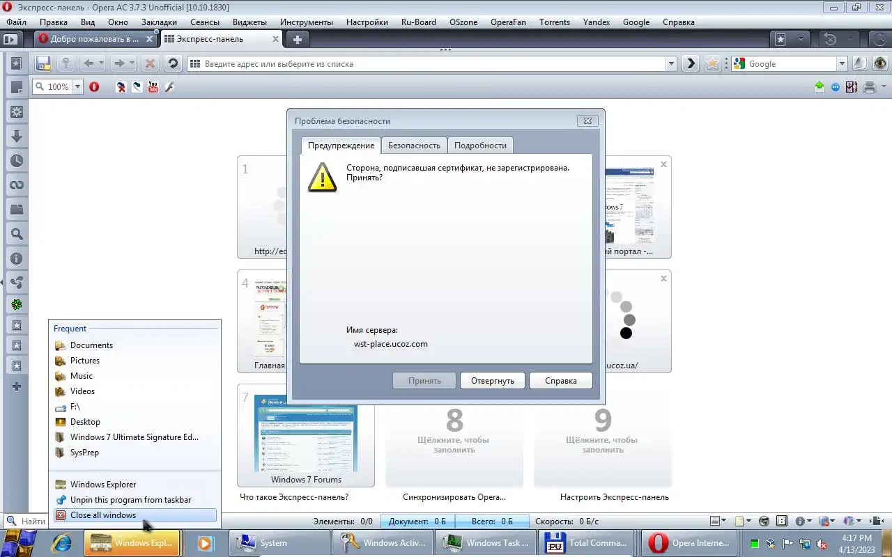Image resolution: width=892 pixels, height=557 pixels.
Task: Open the Google search engine dropdown
Action: coord(842,63)
